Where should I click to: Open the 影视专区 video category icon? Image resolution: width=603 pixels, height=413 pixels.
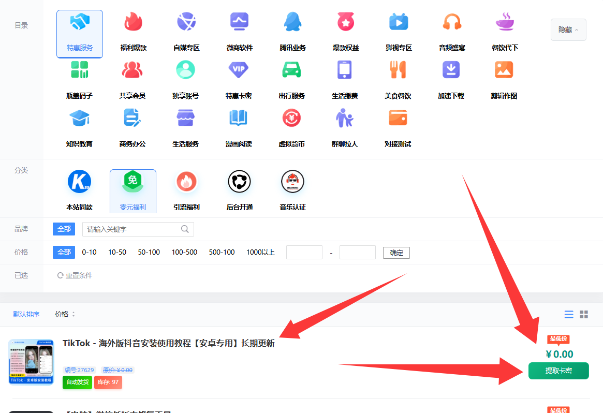(399, 23)
